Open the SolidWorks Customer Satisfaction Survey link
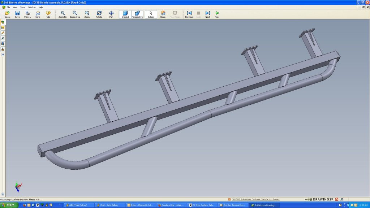The height and width of the screenshot is (208, 370). [255, 199]
